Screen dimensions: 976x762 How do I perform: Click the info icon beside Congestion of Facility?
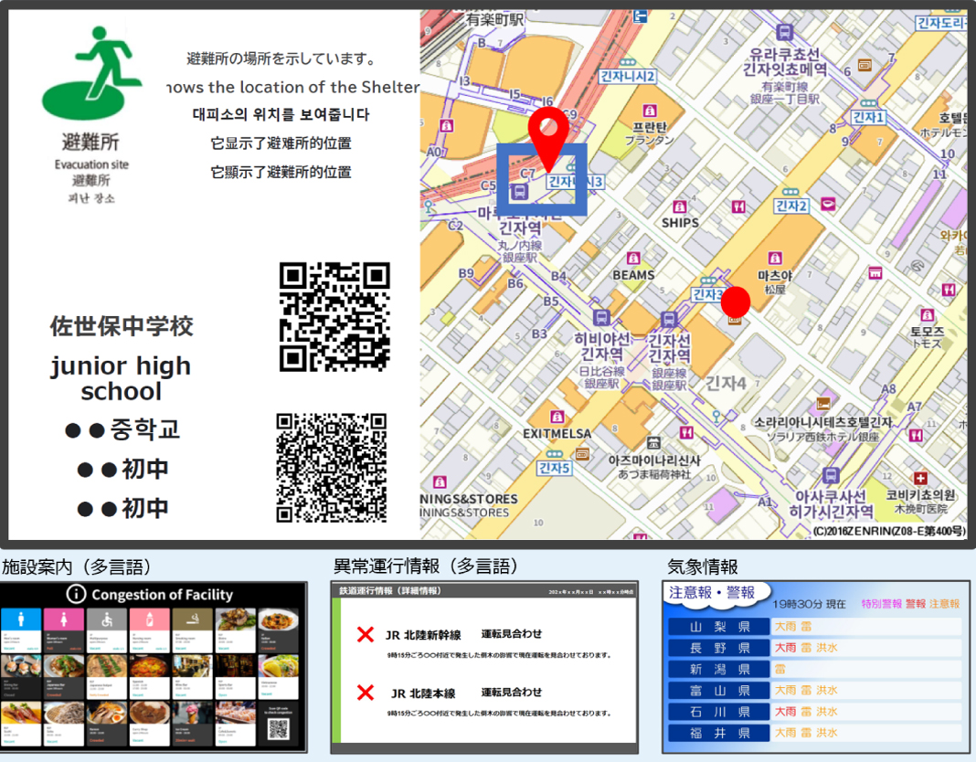[x=79, y=595]
